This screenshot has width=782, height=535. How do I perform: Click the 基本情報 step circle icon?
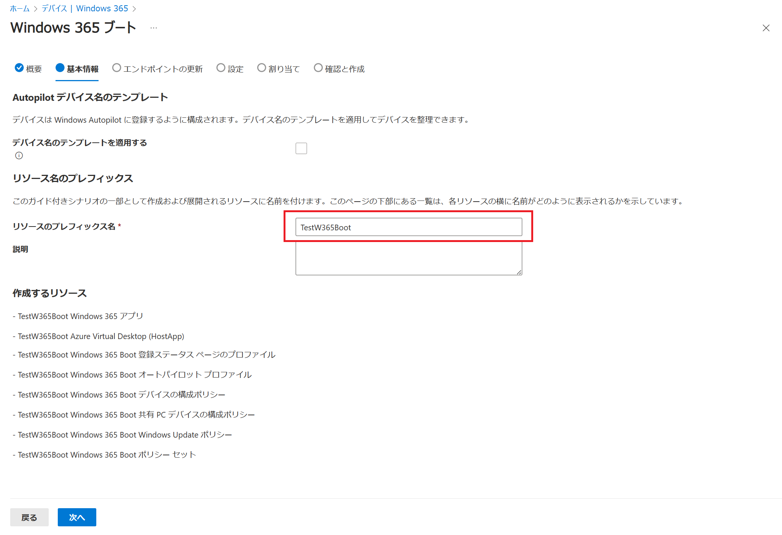[x=60, y=68]
